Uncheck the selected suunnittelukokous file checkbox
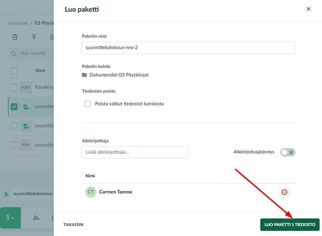 coord(14,106)
